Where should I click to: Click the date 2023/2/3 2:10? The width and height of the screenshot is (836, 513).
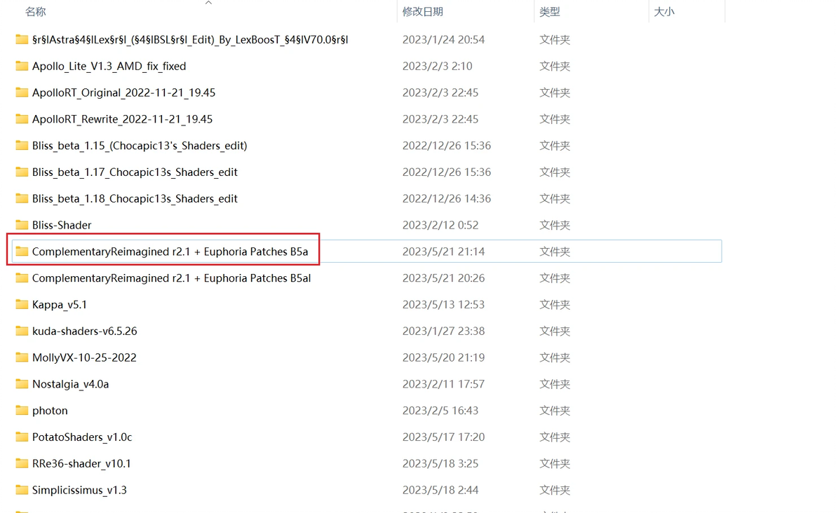point(437,66)
